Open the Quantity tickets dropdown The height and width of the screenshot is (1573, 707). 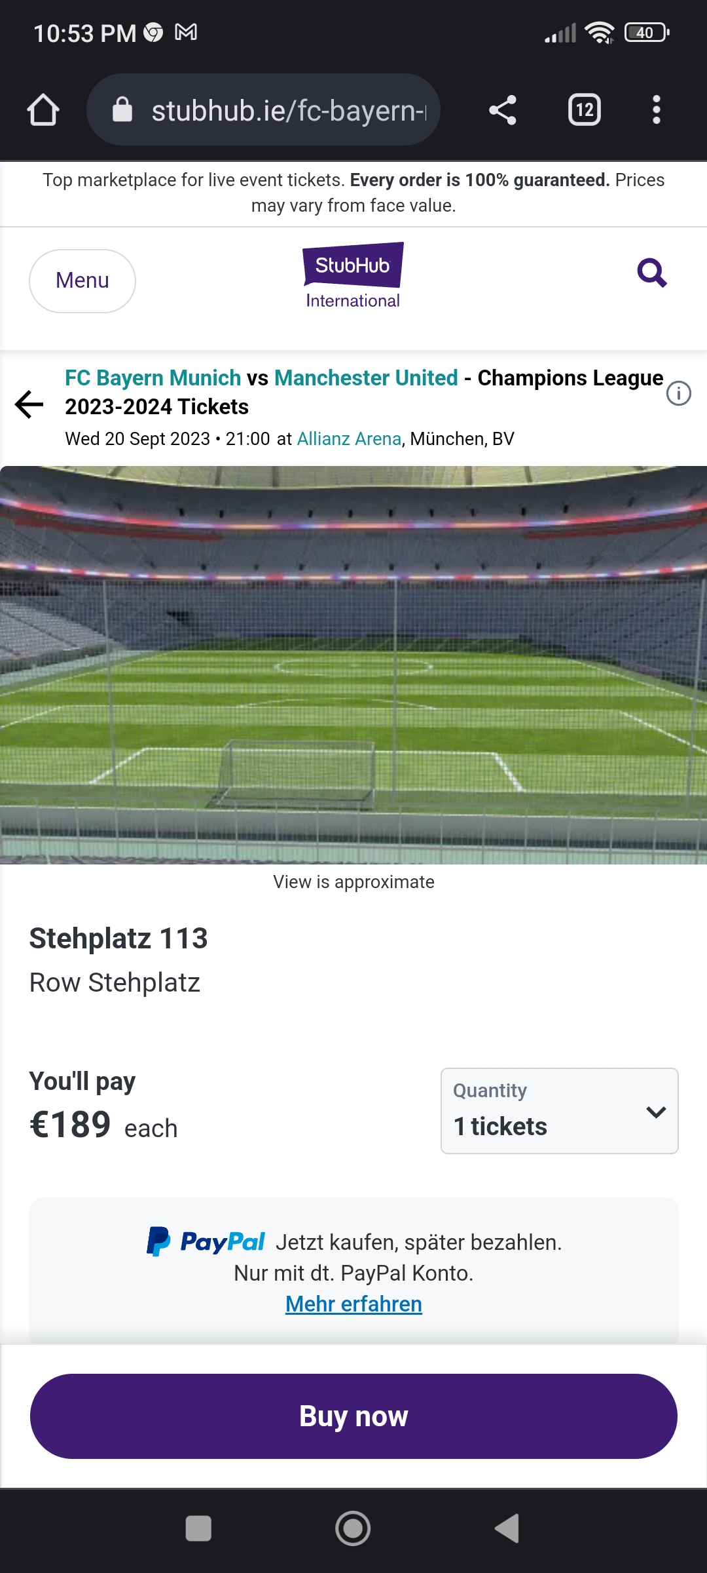(559, 1111)
